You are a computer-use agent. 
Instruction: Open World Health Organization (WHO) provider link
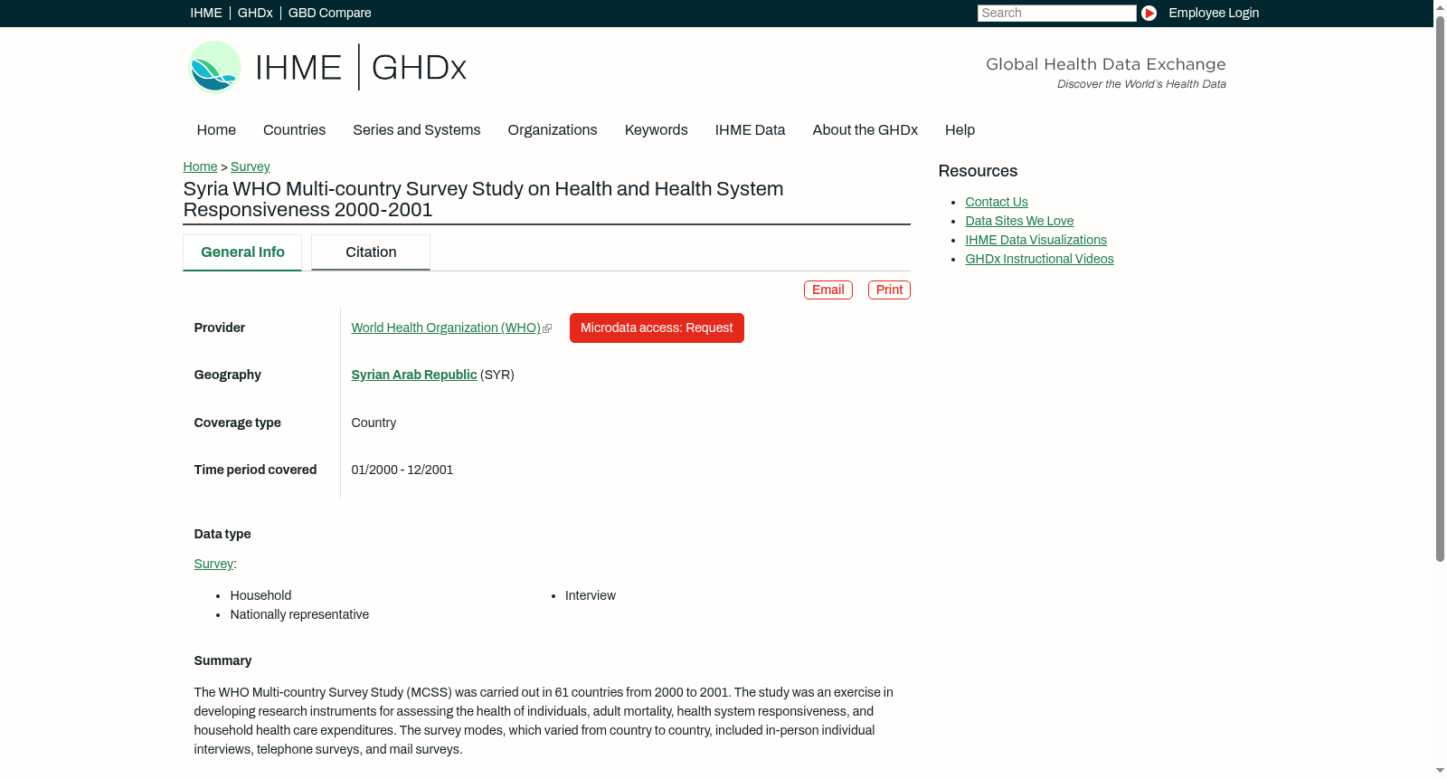(446, 328)
